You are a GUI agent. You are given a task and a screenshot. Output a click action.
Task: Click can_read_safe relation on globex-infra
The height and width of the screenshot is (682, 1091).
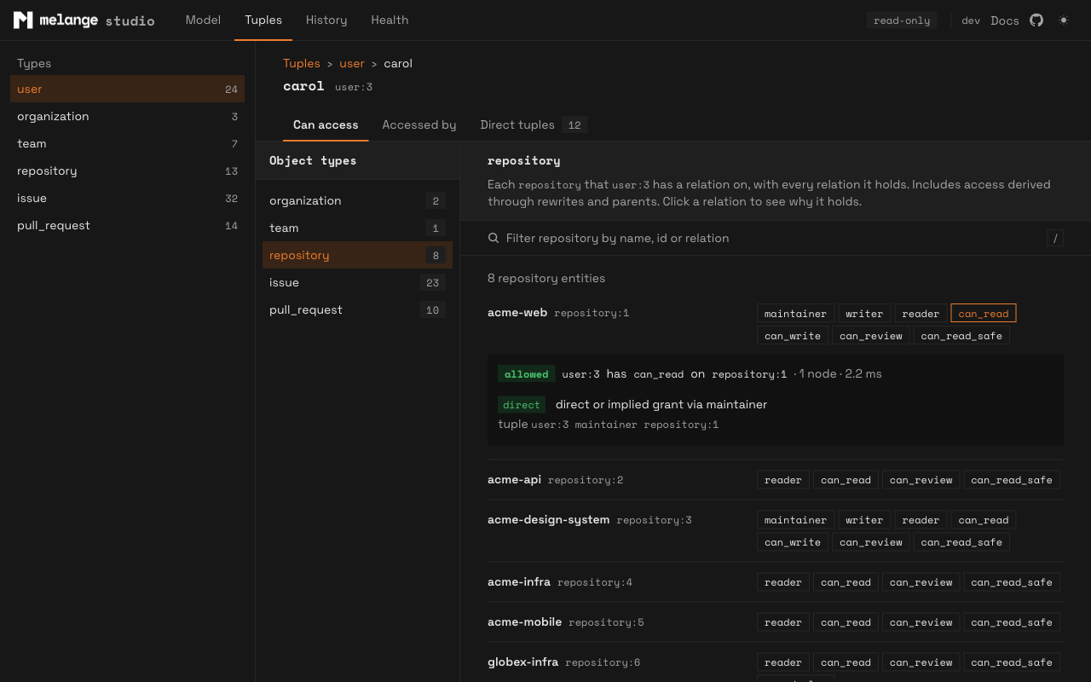tap(1012, 662)
